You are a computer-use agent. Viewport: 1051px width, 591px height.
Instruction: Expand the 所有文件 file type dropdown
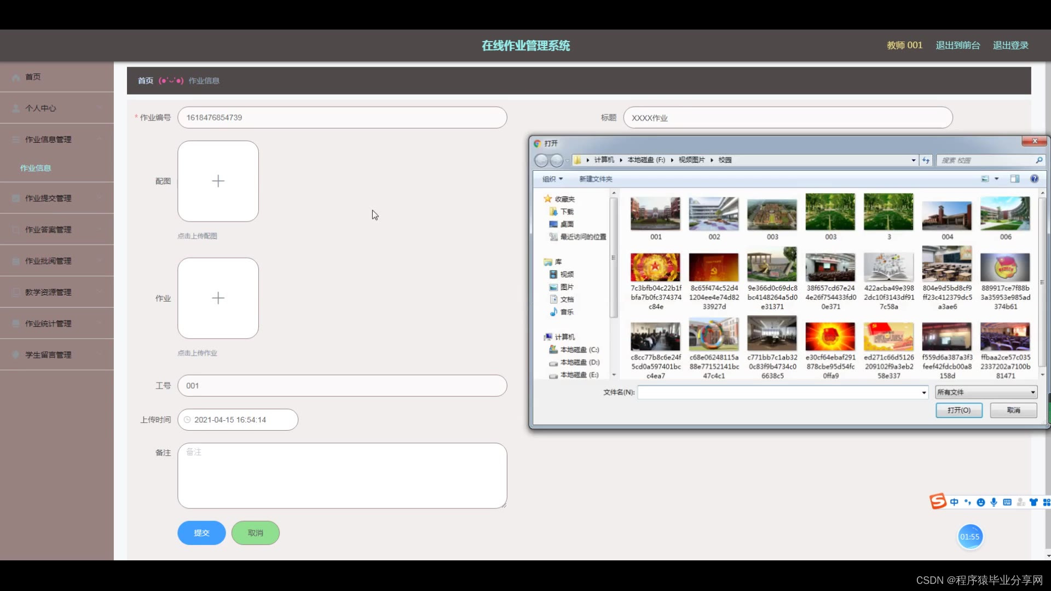click(1032, 392)
